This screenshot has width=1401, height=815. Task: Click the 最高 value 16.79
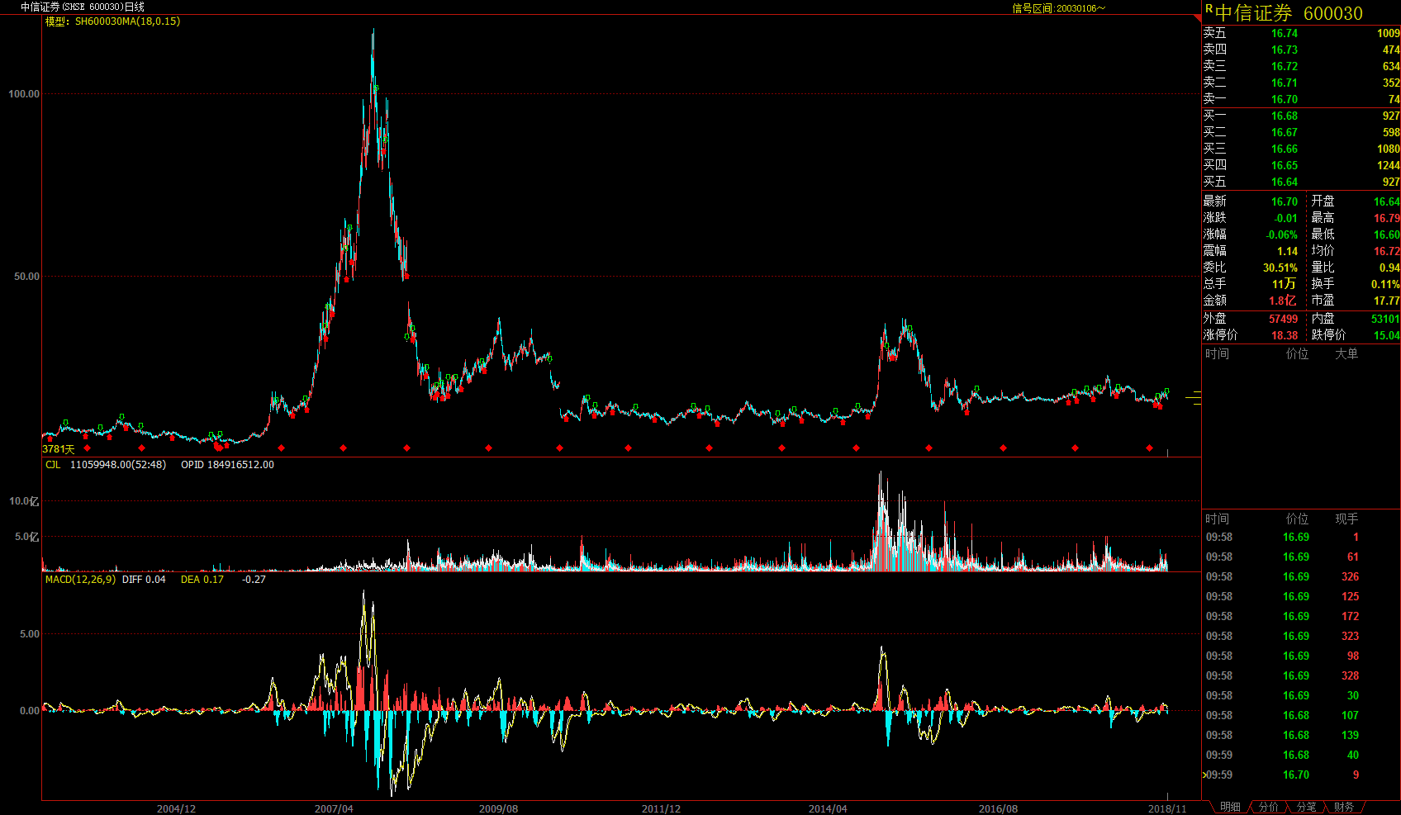[x=1387, y=218]
